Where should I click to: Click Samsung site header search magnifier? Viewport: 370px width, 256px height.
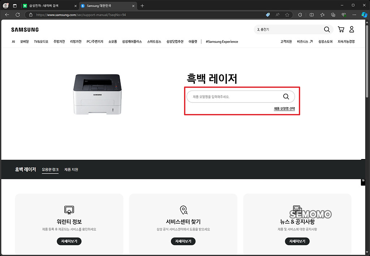point(327,30)
